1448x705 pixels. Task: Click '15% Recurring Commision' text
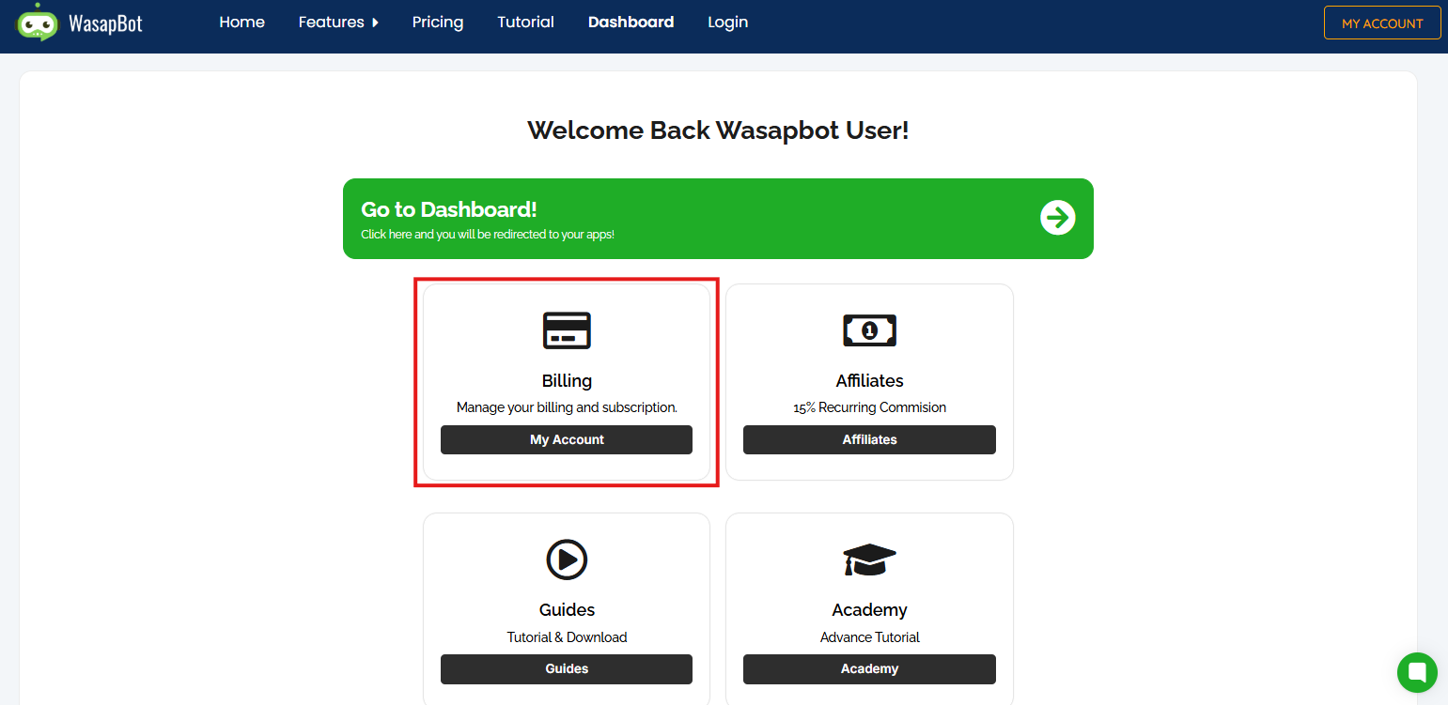point(869,407)
